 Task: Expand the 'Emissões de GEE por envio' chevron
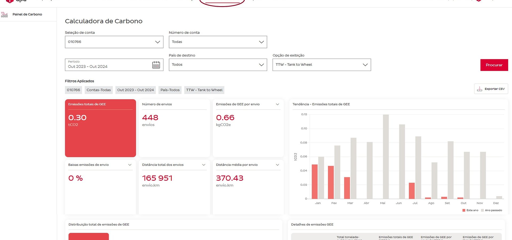click(277, 104)
